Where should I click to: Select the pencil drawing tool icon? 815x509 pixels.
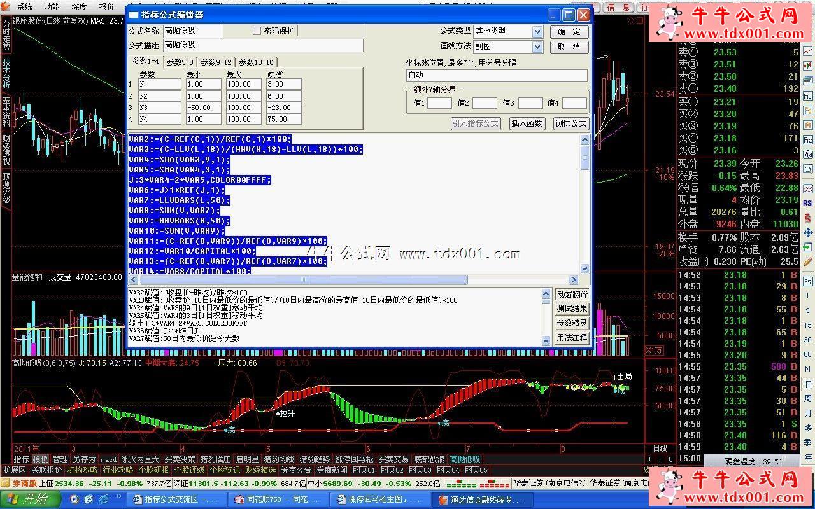[808, 261]
